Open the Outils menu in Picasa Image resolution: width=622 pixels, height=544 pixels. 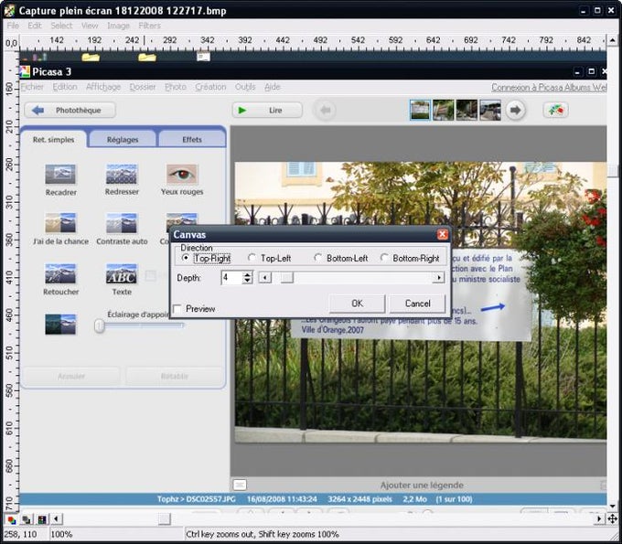245,87
